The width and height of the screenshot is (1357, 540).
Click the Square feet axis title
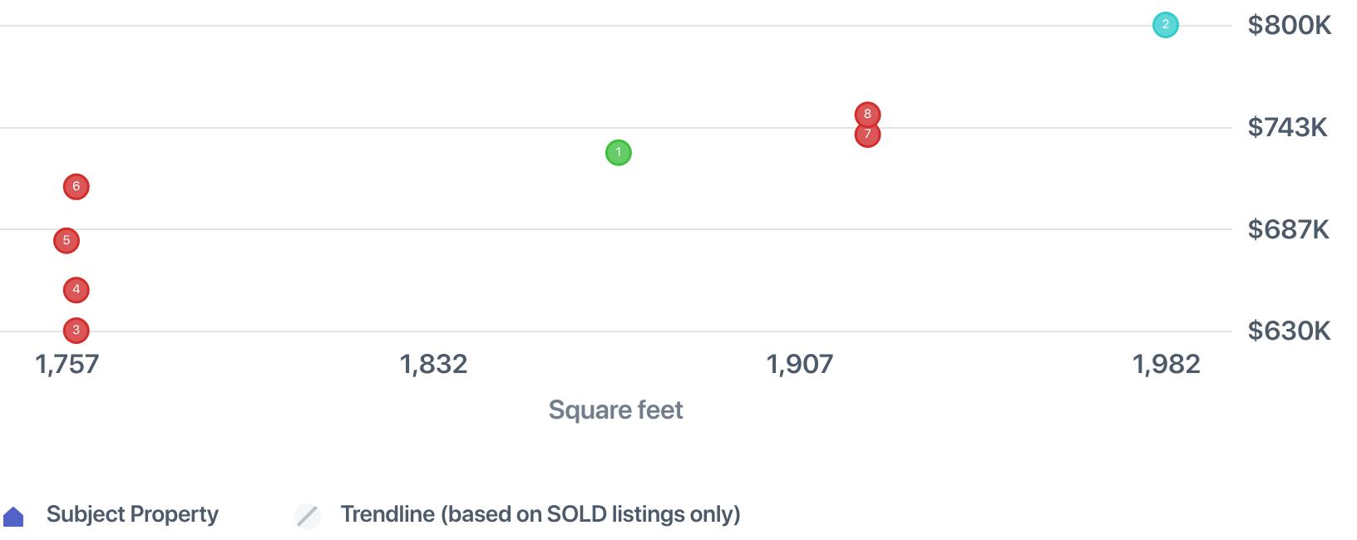click(615, 410)
